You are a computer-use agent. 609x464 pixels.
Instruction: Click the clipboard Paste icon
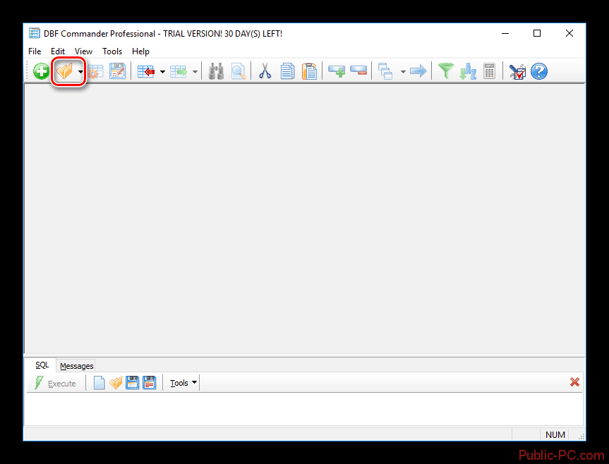(309, 71)
